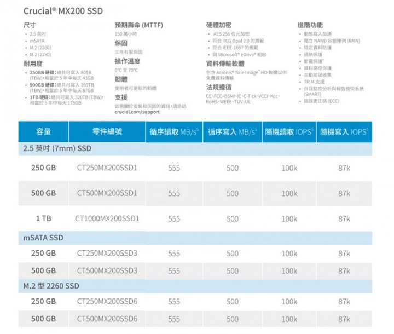Click the 韌體 heading

click(121, 79)
